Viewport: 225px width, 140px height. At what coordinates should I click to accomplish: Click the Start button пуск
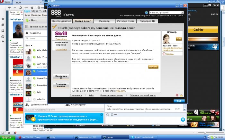tap(7, 137)
